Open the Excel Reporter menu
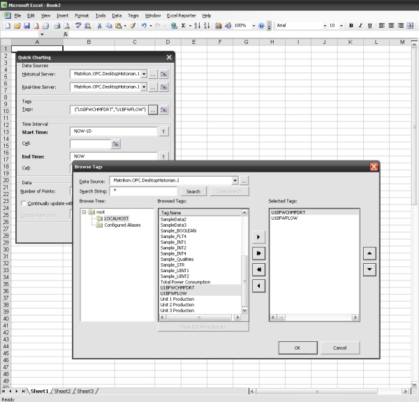Screen dimensions: 419x402 click(181, 16)
